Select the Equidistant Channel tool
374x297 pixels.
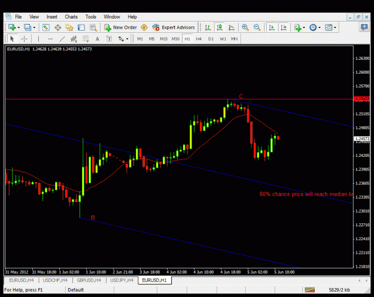[74, 39]
